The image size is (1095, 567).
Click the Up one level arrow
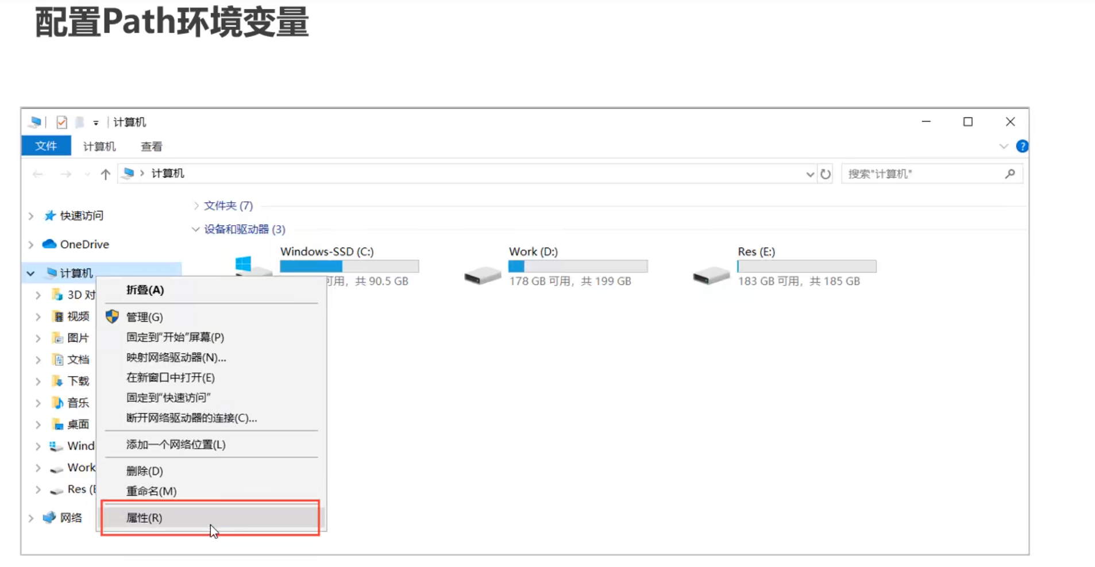(105, 174)
